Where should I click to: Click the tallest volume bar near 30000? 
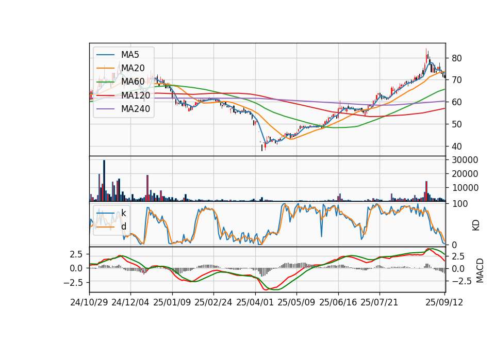point(104,181)
